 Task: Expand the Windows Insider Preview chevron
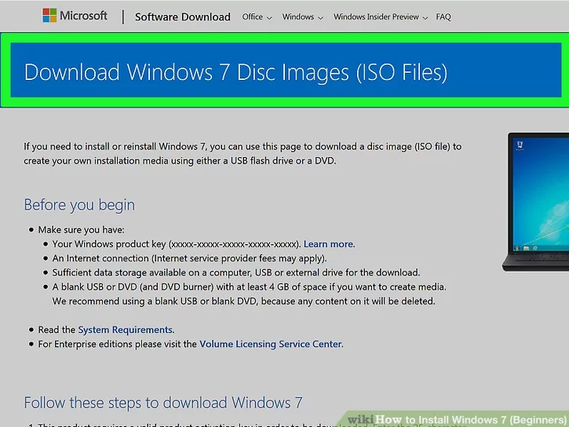425,18
